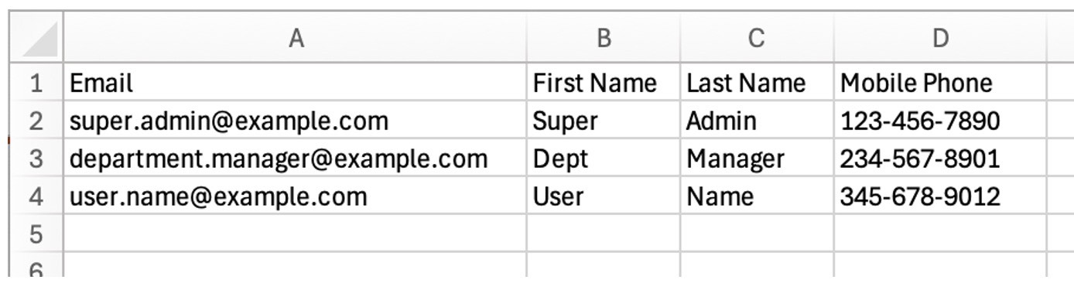Select column D header

pyautogui.click(x=940, y=37)
